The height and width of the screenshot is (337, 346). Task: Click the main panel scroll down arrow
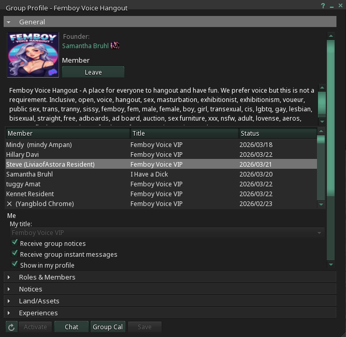coord(331,264)
